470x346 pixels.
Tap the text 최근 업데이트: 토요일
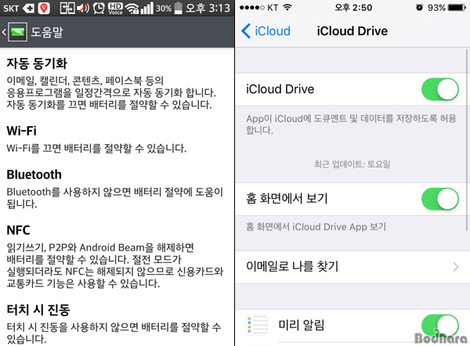352,164
